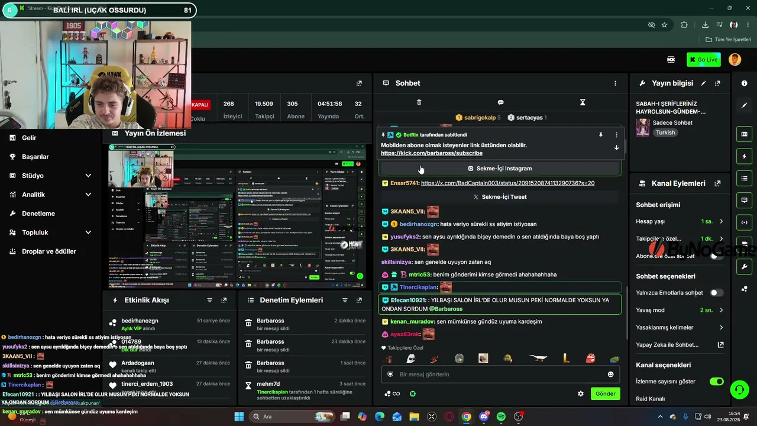Filter the Denetim Eylemleri panel
This screenshot has height=426, width=757.
(x=345, y=301)
